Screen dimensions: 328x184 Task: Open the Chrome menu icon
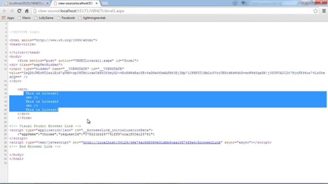[x=324, y=11]
